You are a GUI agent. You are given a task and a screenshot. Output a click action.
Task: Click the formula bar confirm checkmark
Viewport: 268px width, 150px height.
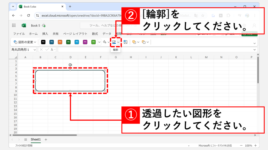pos(47,49)
